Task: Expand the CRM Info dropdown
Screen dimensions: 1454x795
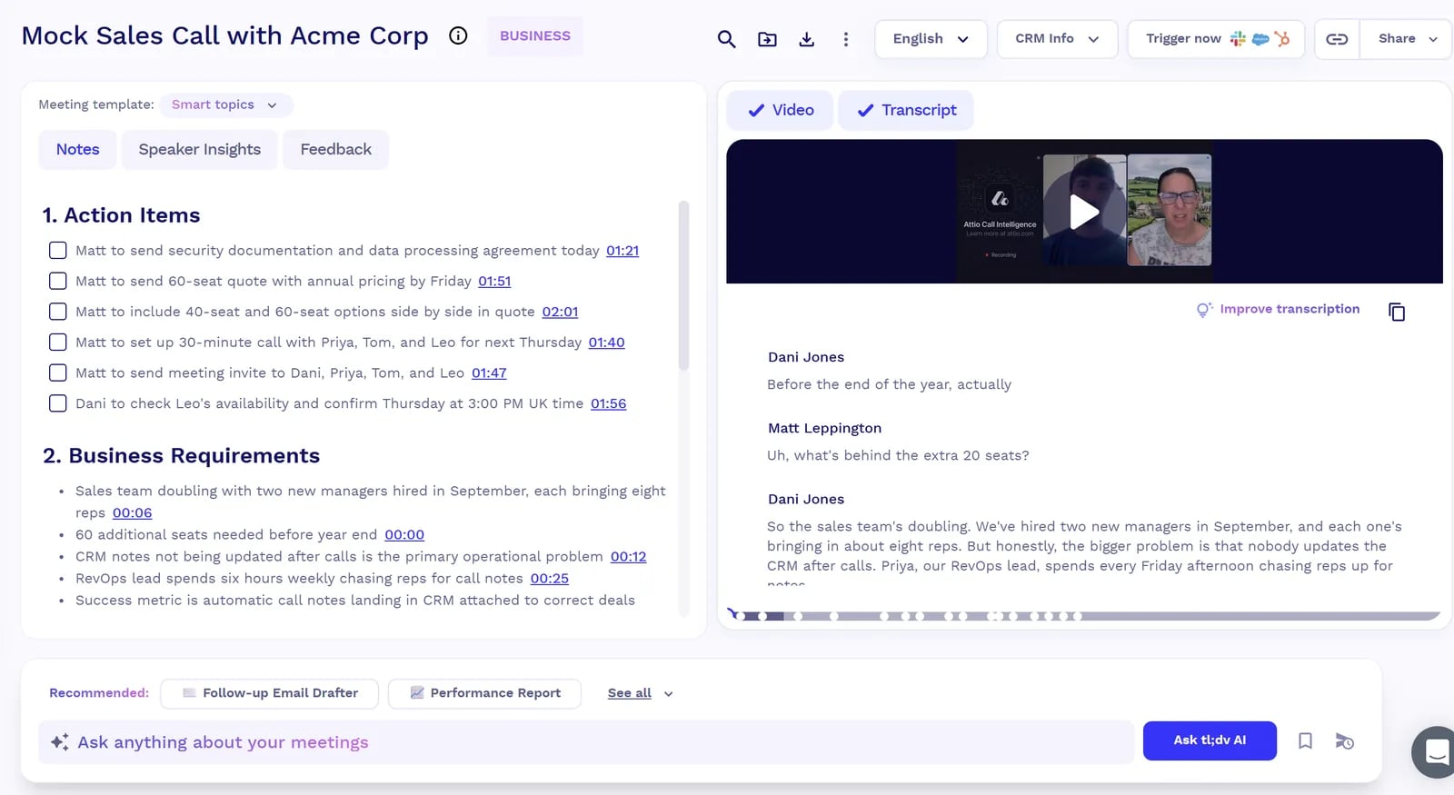Action: [1057, 39]
